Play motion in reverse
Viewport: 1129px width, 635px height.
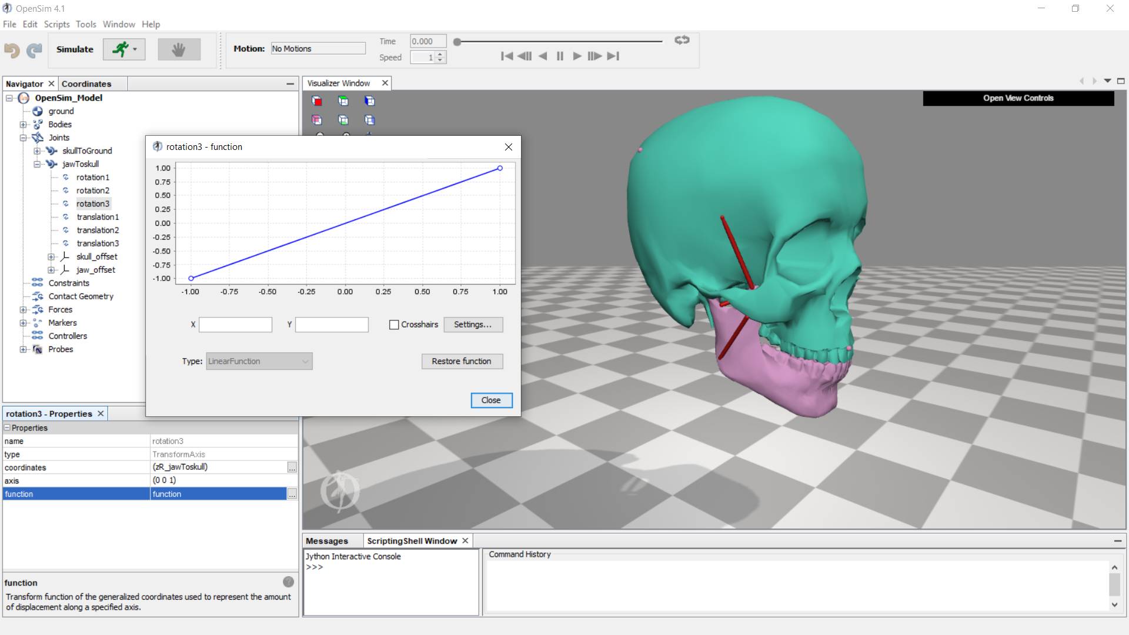point(543,56)
